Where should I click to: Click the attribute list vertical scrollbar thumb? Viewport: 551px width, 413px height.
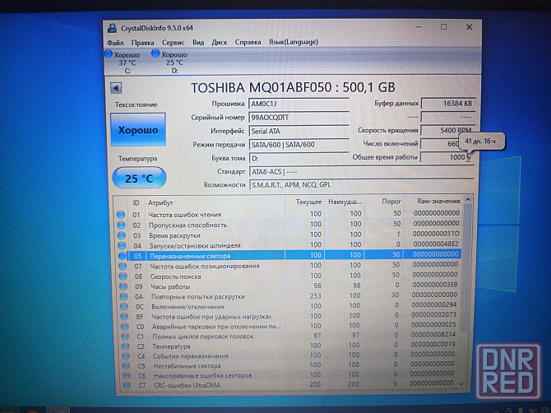pos(466,267)
